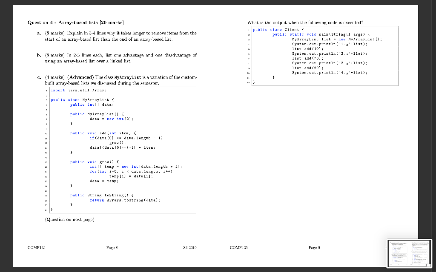Click the line 'if(data[0] >= data.length - 1)'

click(x=126, y=138)
